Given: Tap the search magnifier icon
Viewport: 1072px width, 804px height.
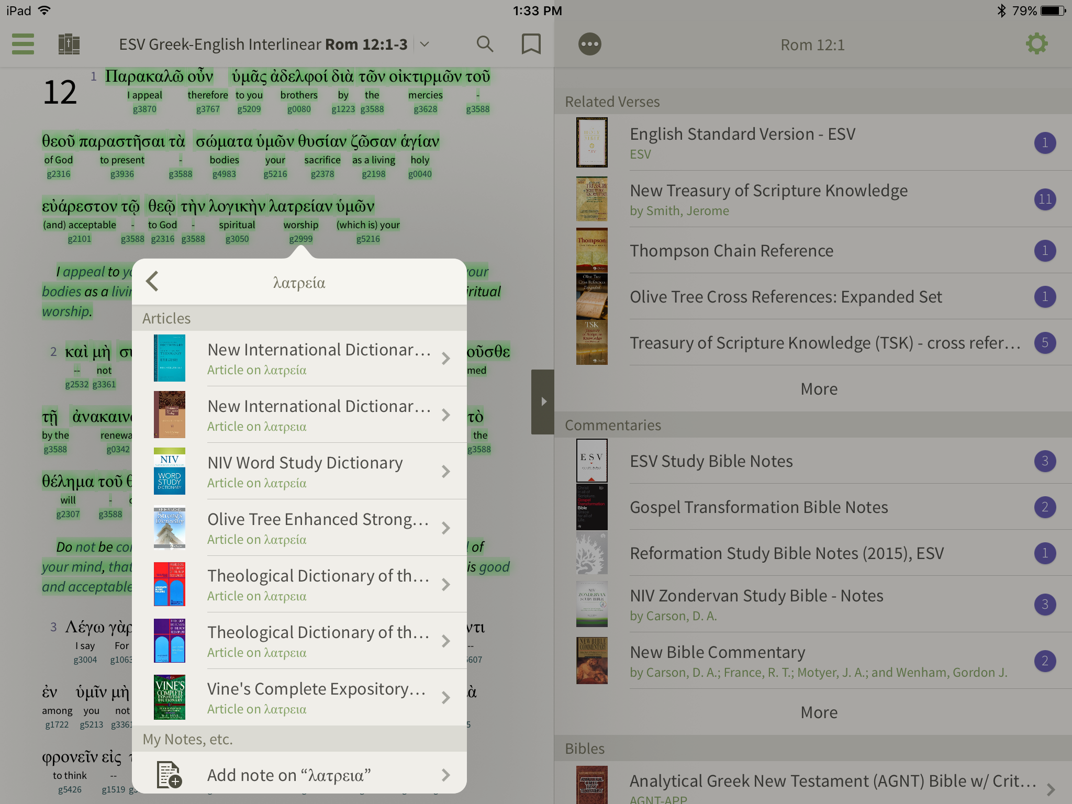Looking at the screenshot, I should pos(485,44).
